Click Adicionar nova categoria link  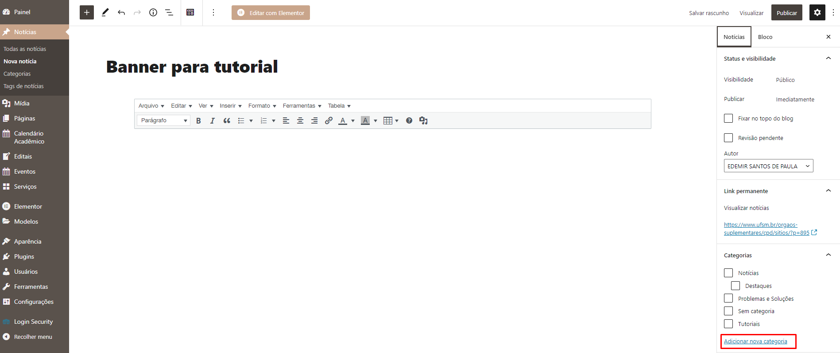click(x=755, y=341)
